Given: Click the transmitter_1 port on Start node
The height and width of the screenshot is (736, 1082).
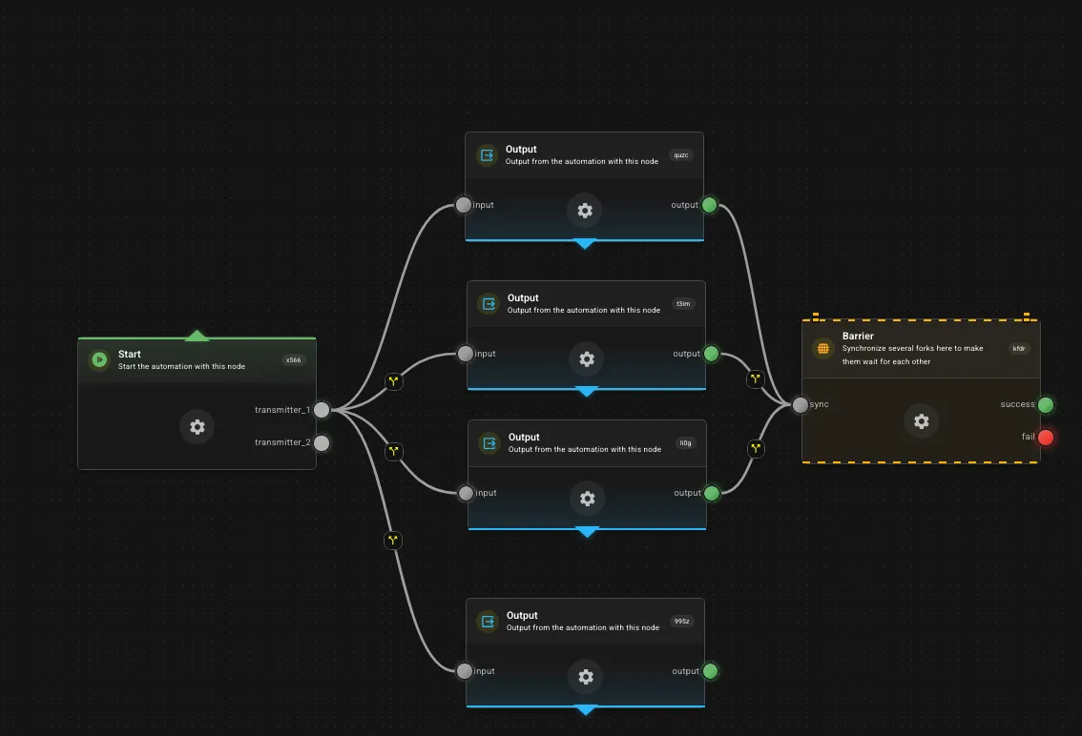Looking at the screenshot, I should click(322, 410).
